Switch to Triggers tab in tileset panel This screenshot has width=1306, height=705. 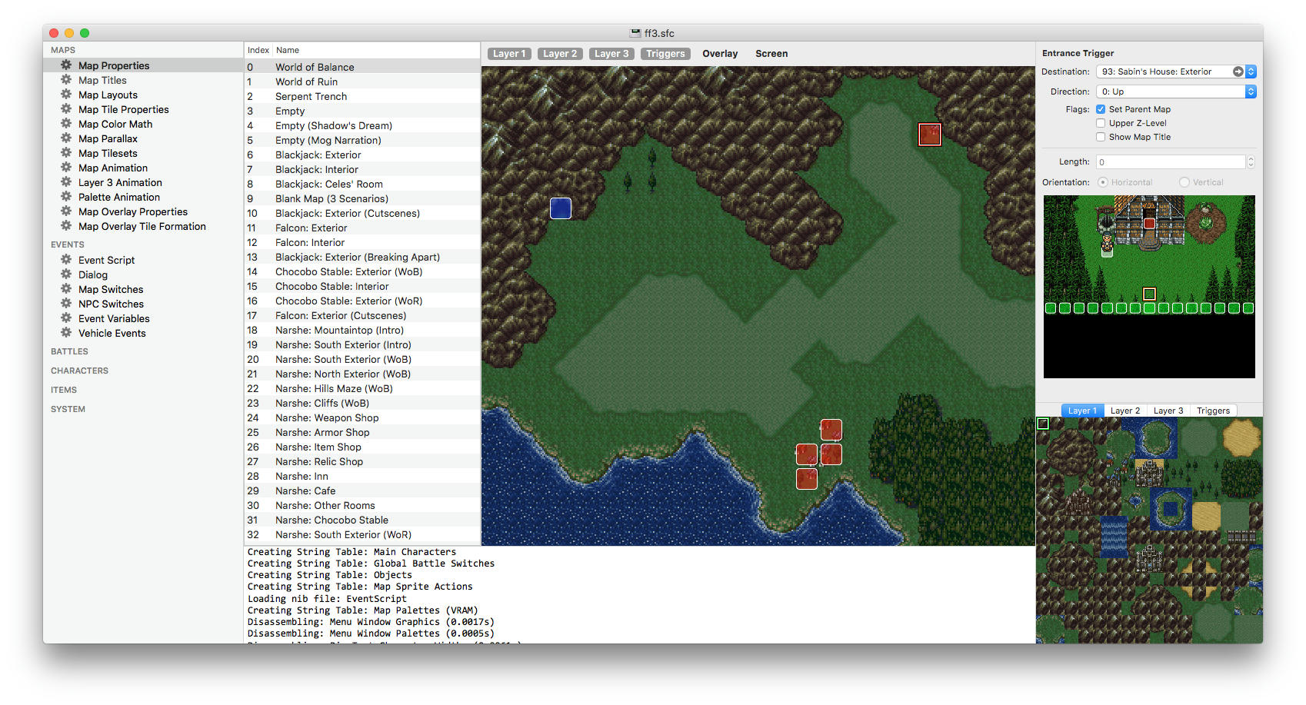(1213, 411)
